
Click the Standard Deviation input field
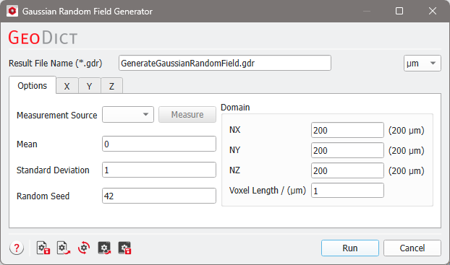coord(159,170)
